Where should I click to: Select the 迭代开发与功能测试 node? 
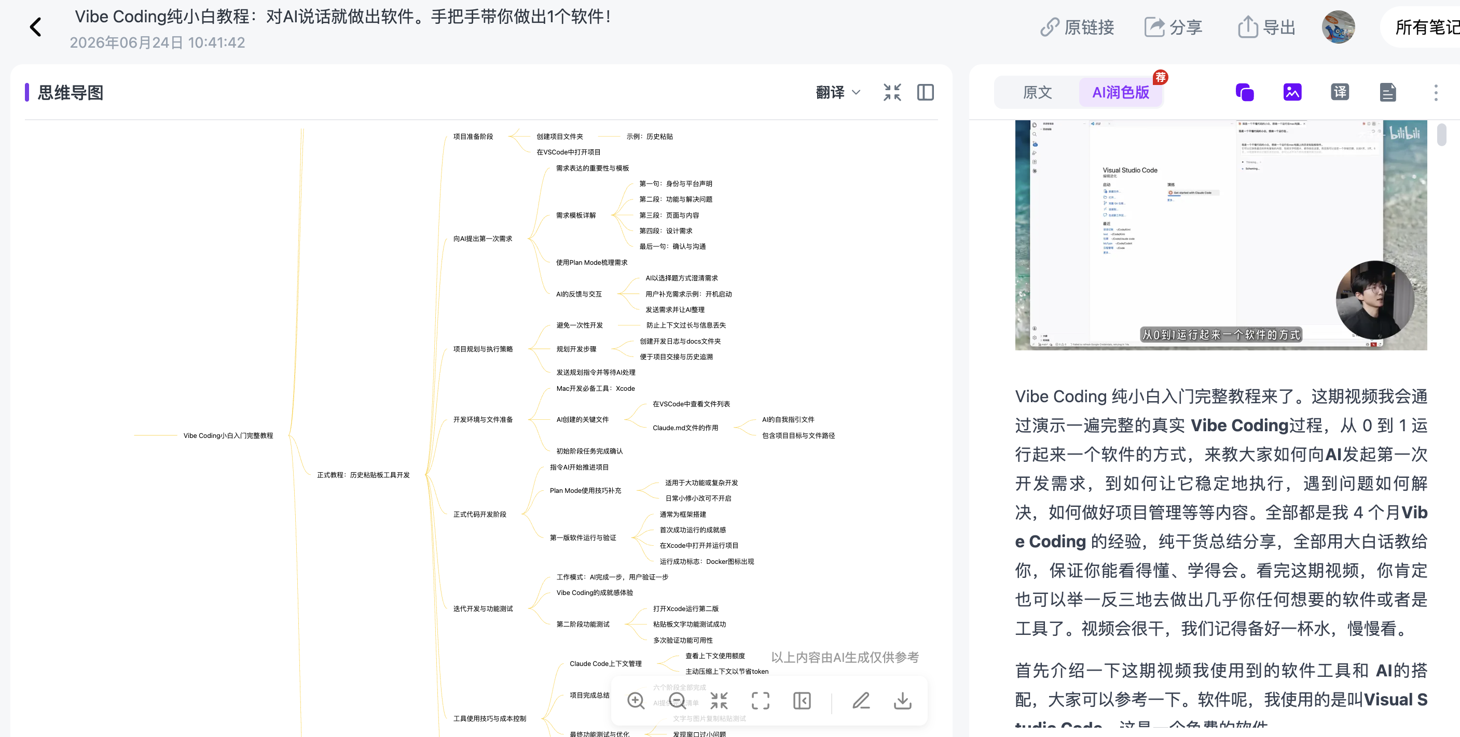pyautogui.click(x=483, y=608)
